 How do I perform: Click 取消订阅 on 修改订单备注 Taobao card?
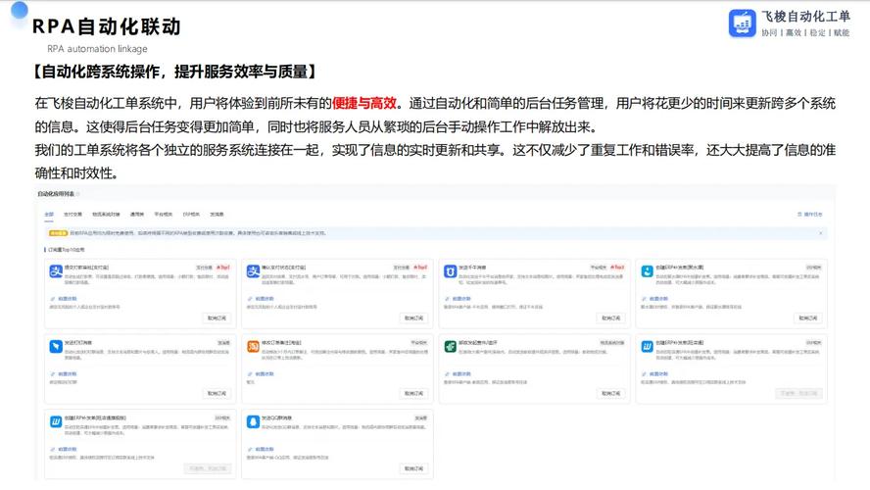pos(413,393)
